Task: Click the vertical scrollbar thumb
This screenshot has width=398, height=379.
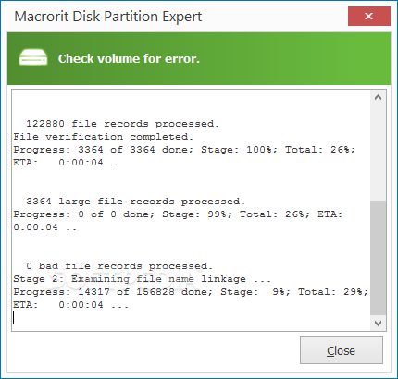Action: click(x=378, y=258)
